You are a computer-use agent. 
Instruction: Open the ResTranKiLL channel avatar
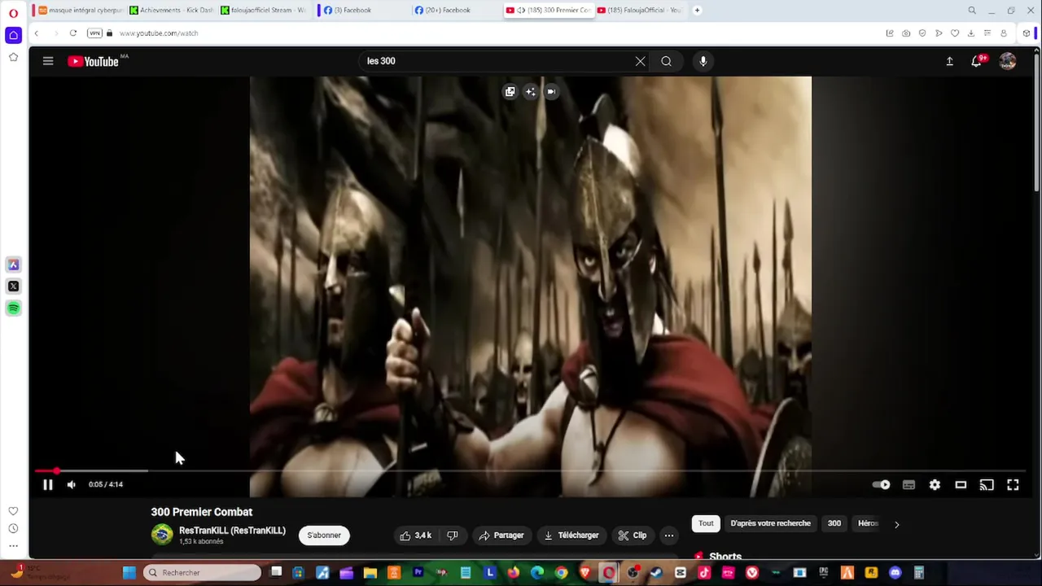tap(162, 535)
